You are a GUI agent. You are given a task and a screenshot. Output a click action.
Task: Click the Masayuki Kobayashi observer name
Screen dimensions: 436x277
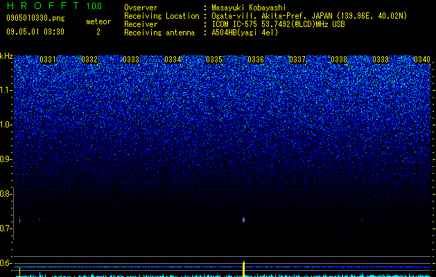point(249,8)
